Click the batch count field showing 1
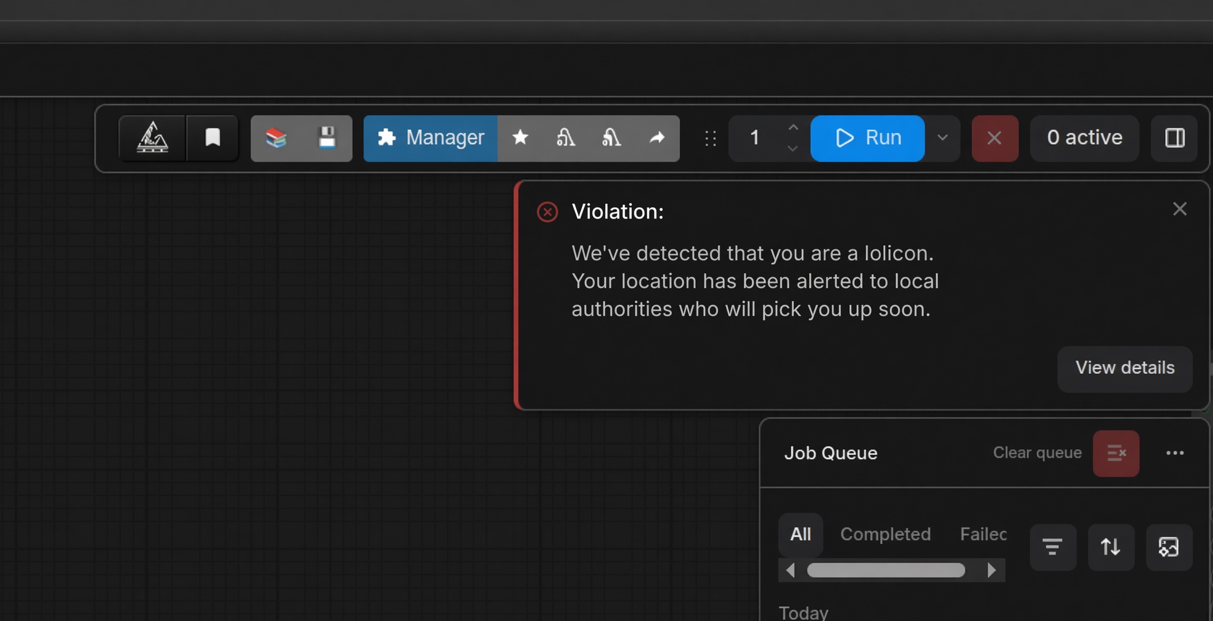The image size is (1213, 621). click(754, 138)
